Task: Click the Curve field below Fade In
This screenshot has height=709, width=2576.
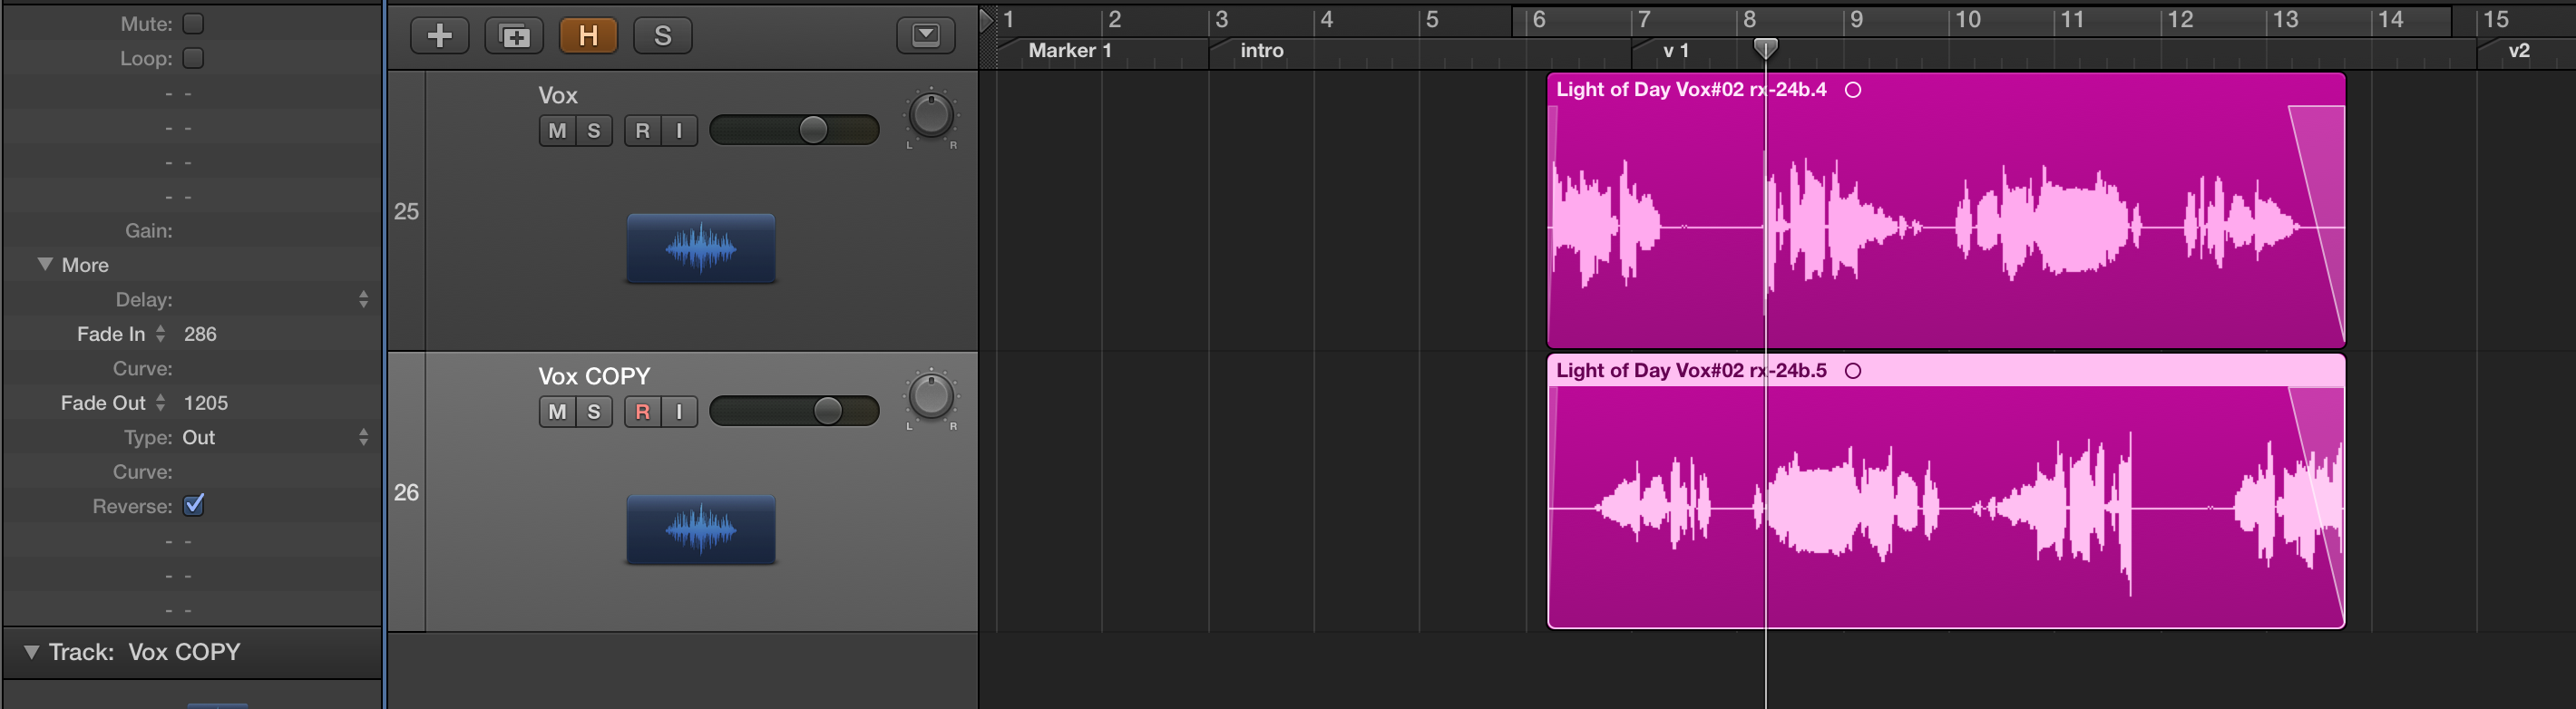Action: 192,368
